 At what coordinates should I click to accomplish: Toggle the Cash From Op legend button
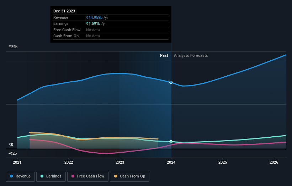pyautogui.click(x=129, y=176)
